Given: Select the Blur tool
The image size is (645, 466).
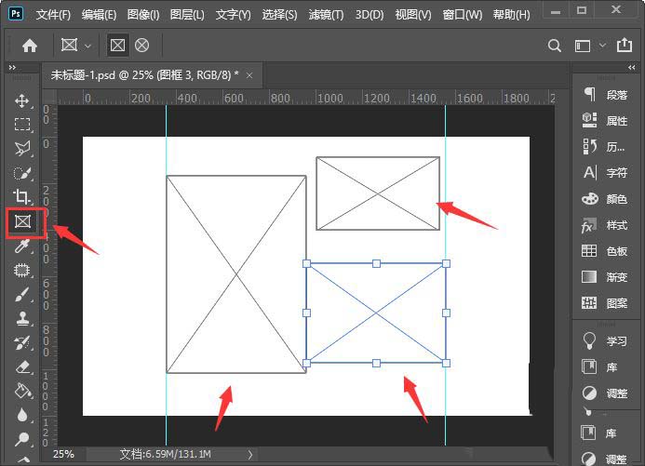Looking at the screenshot, I should tap(22, 415).
